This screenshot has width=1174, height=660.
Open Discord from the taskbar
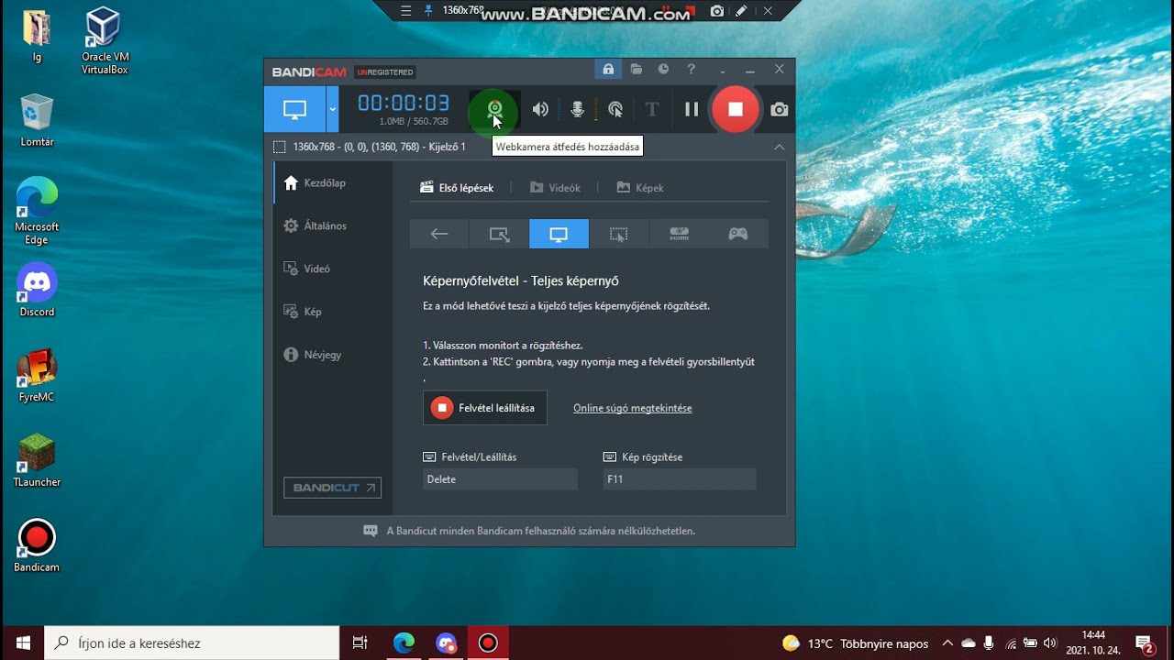pyautogui.click(x=446, y=643)
